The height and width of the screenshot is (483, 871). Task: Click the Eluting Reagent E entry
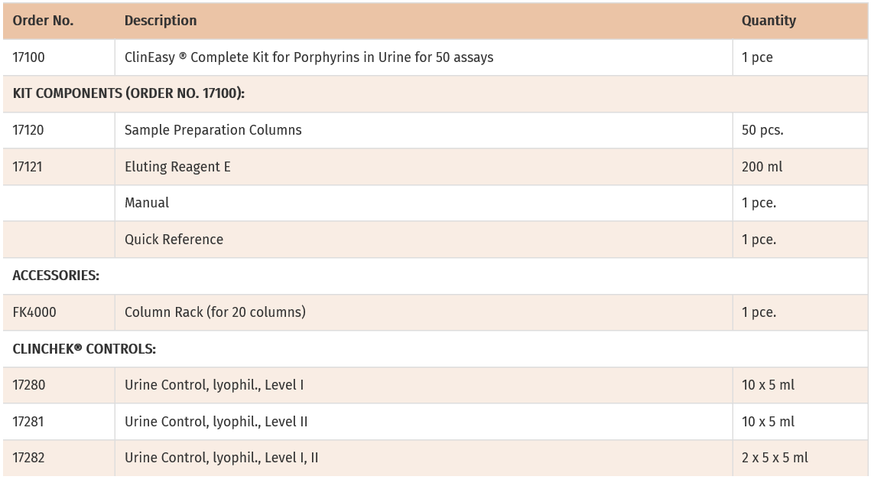177,166
